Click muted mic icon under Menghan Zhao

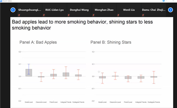[x=93, y=15]
